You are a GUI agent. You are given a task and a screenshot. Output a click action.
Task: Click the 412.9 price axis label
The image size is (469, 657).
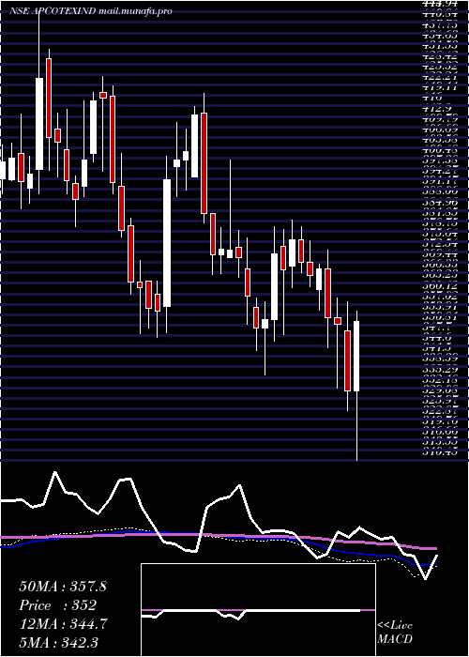(437, 108)
